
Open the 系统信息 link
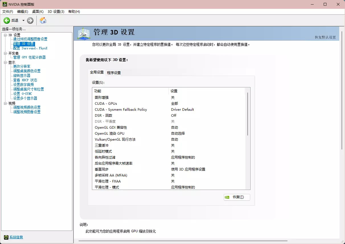(16, 237)
